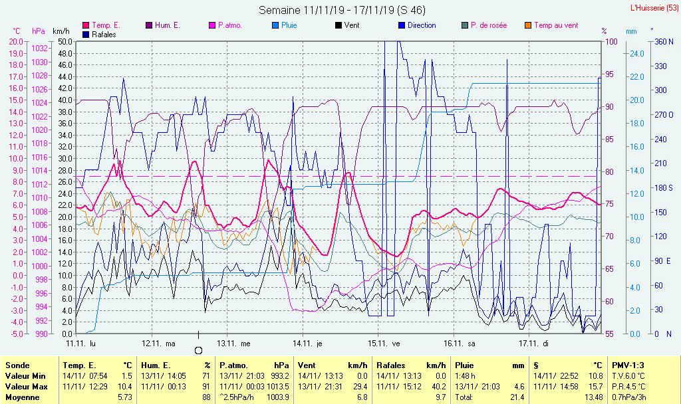Click the '°C' temperature axis unit label

[16, 31]
